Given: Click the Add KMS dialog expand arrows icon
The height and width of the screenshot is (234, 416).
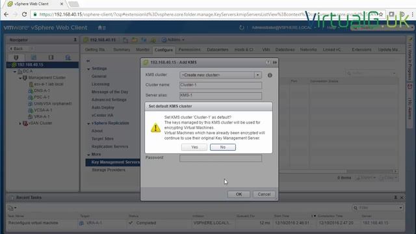Looking at the screenshot, I should 275,62.
